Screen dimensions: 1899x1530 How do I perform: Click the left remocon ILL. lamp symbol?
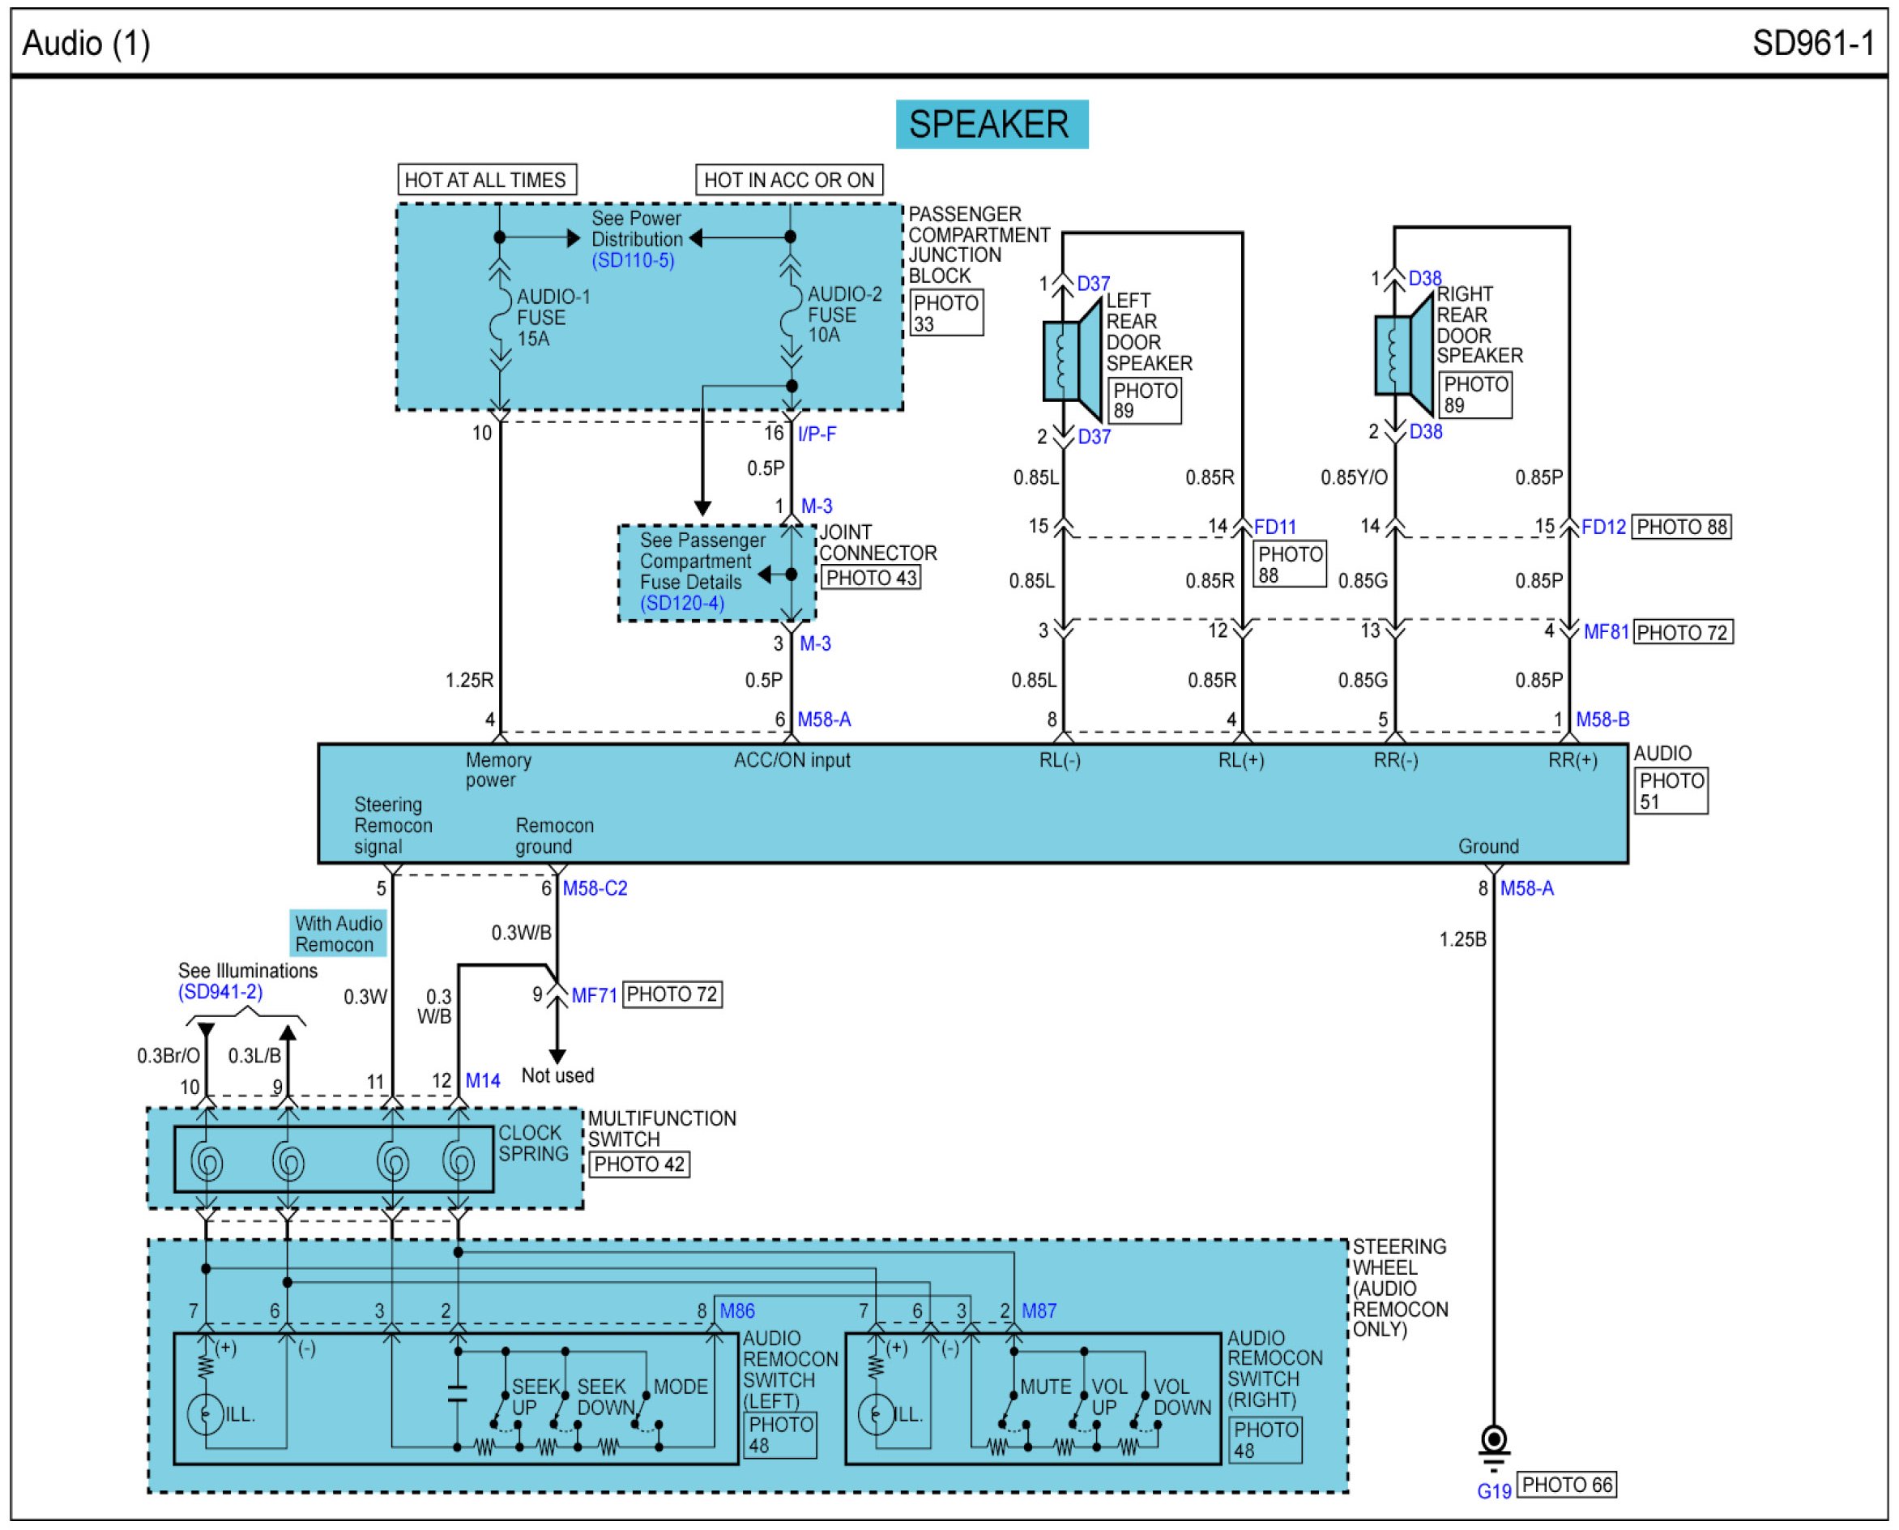[x=205, y=1415]
